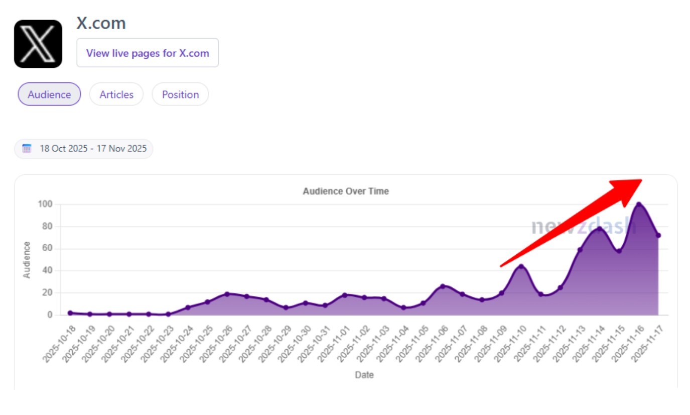This screenshot has height=415, width=690.
Task: Click View live pages for X.com
Action: point(147,53)
